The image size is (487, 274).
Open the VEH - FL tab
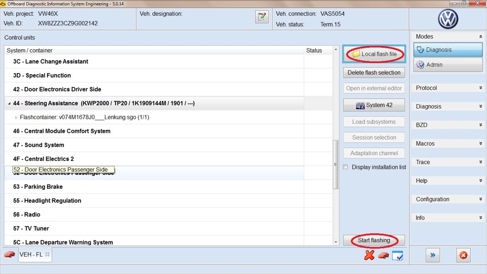[x=31, y=254]
